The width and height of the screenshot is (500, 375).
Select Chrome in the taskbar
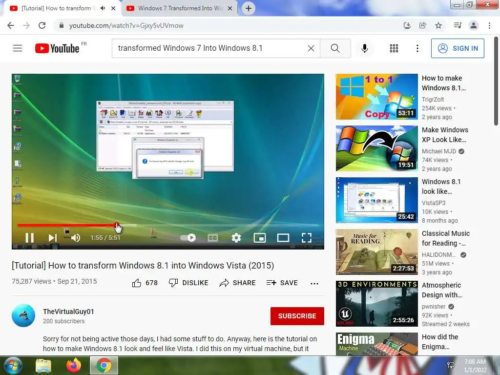[104, 365]
